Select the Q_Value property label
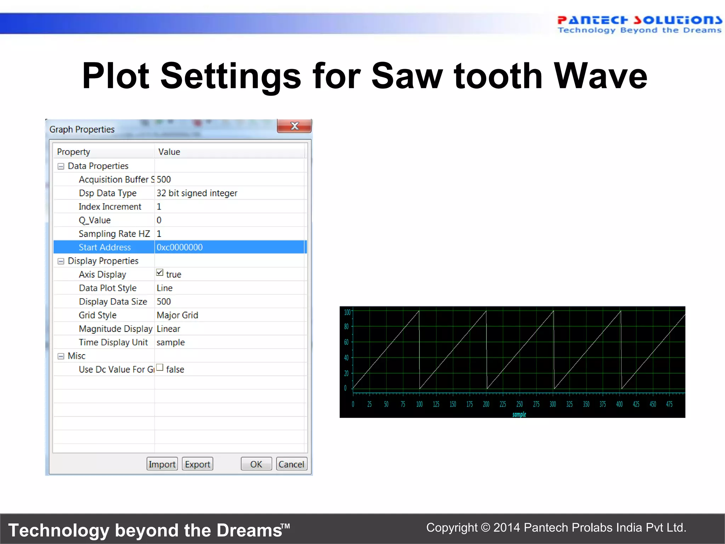The width and height of the screenshot is (725, 544). tap(95, 220)
